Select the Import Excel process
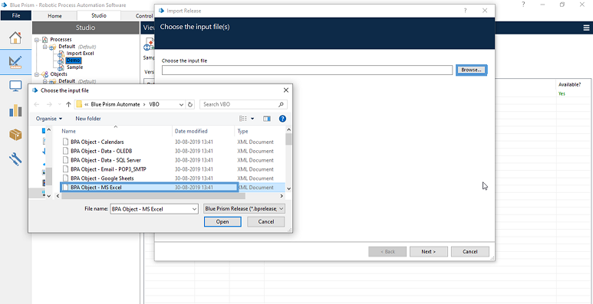The height and width of the screenshot is (304, 593). pos(81,54)
